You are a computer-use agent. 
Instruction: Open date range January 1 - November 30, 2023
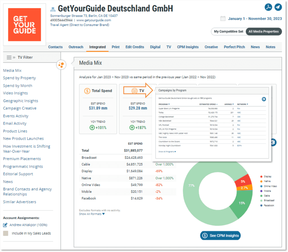[255, 19]
